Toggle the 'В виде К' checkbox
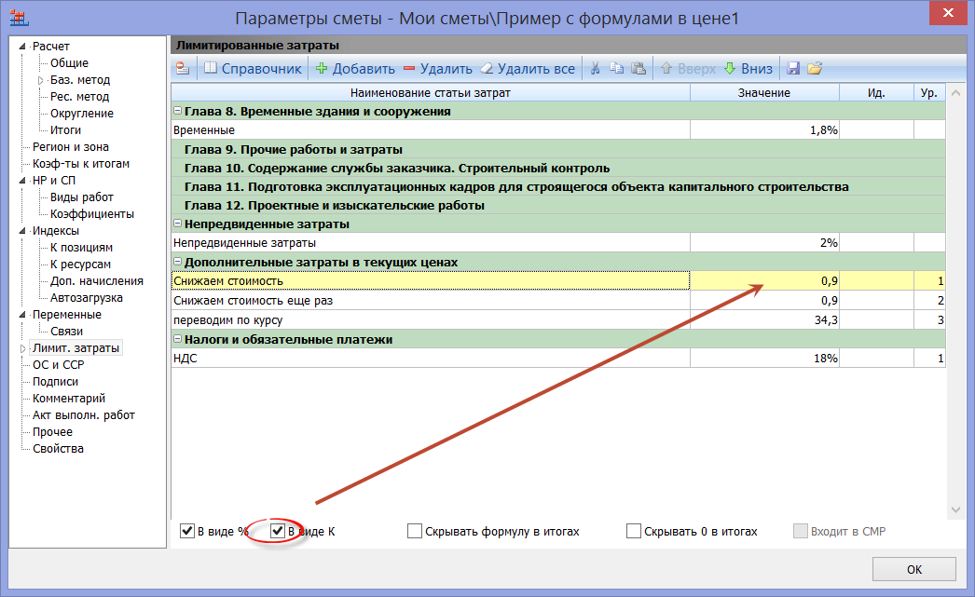The image size is (975, 597). point(278,531)
